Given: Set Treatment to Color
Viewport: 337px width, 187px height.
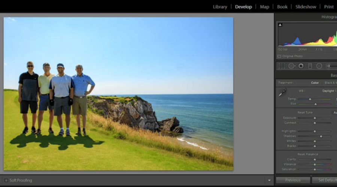Looking at the screenshot, I should coord(315,83).
